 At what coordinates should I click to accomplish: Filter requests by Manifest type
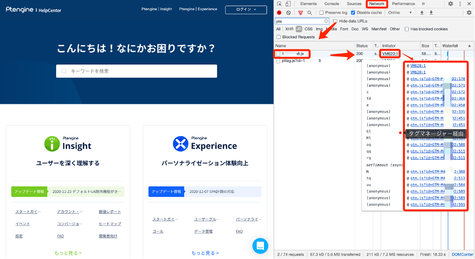coord(379,29)
